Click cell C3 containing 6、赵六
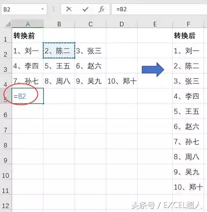 click(91, 66)
